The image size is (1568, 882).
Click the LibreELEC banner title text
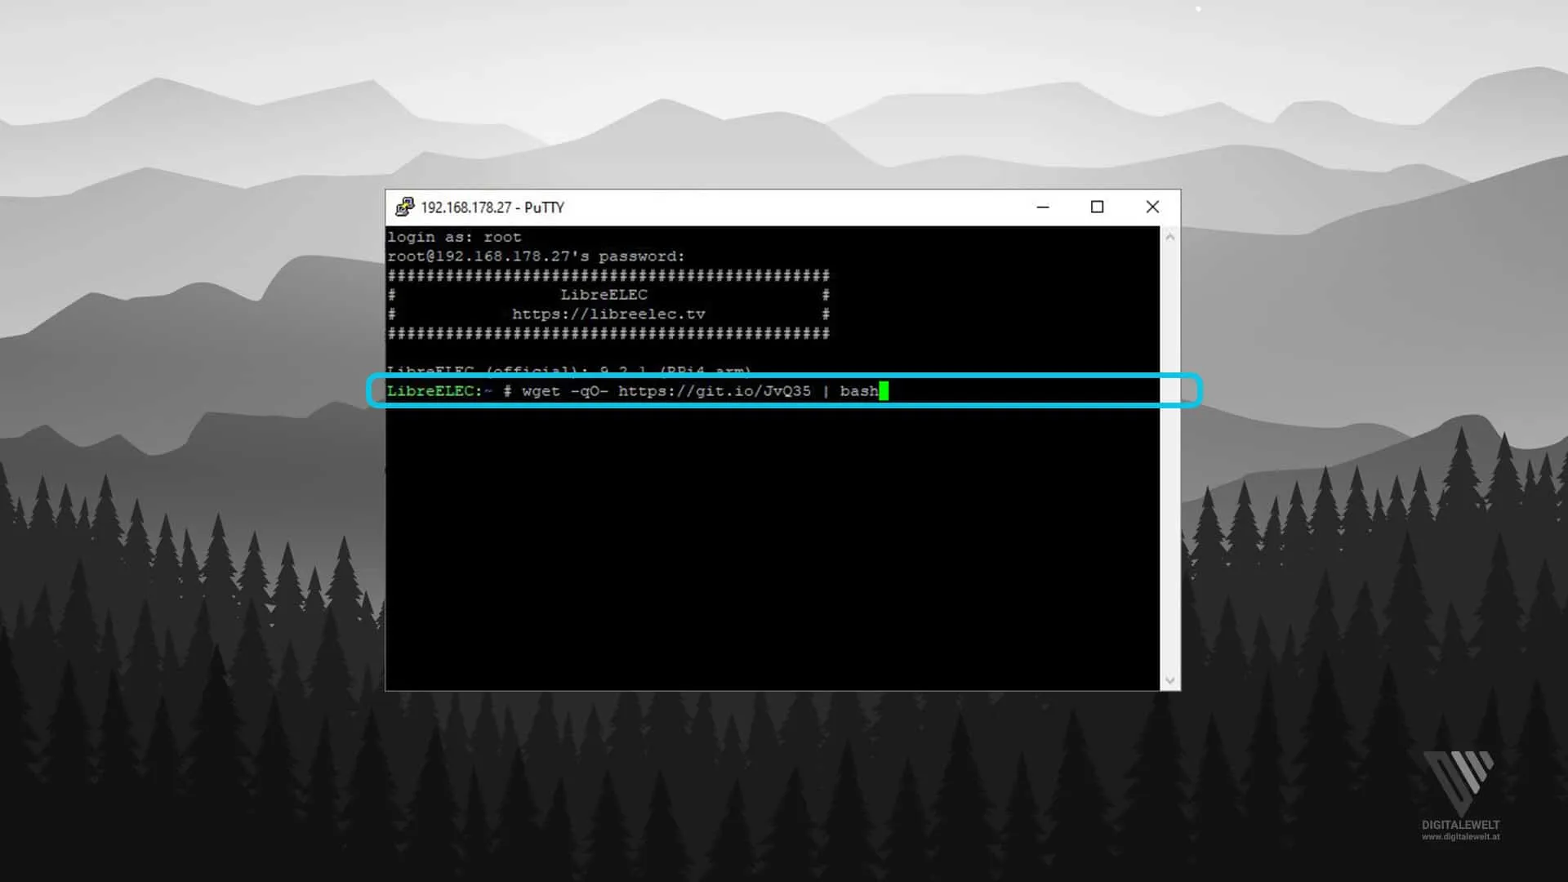604,295
